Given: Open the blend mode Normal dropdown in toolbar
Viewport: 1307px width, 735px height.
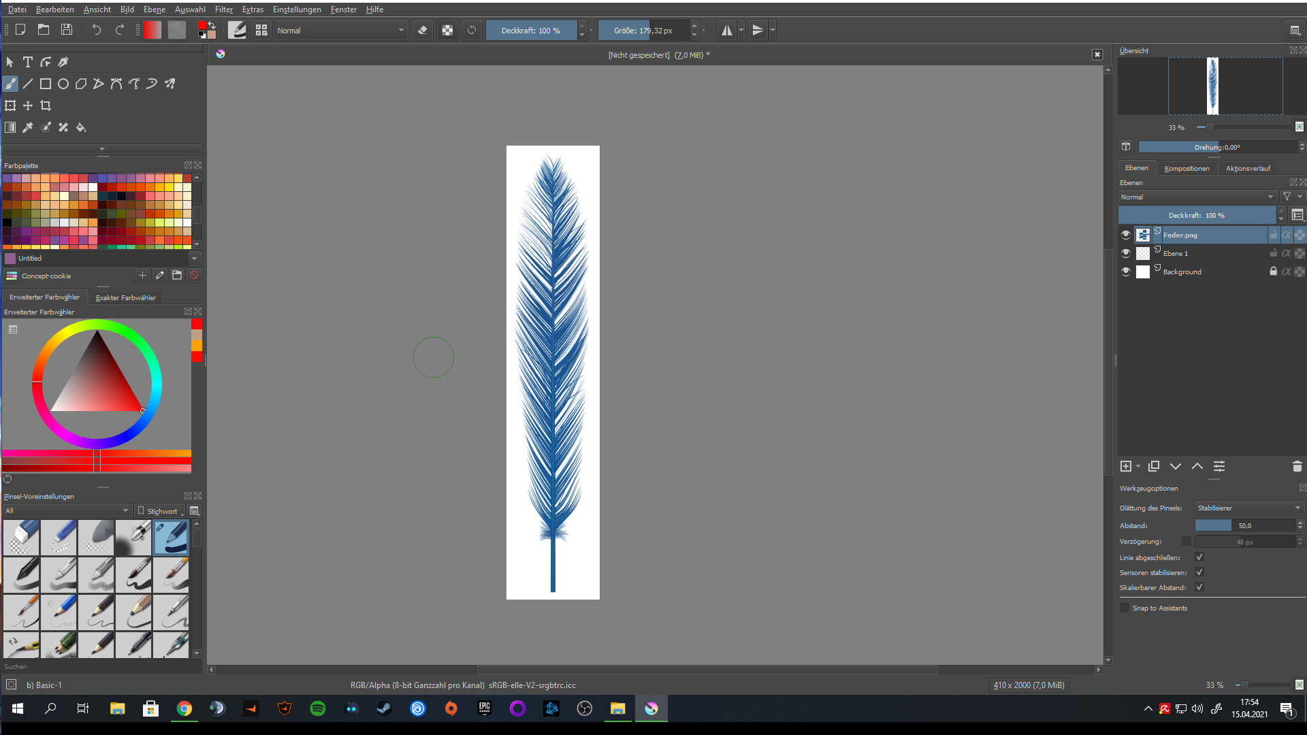Looking at the screenshot, I should [340, 30].
